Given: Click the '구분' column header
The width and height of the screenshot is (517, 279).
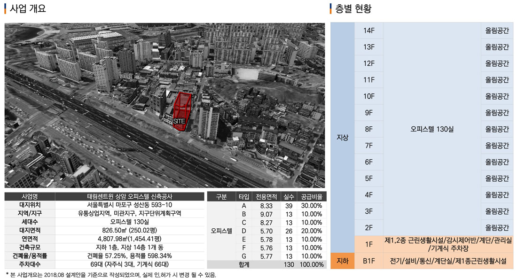Looking at the screenshot, I should tap(221, 197).
